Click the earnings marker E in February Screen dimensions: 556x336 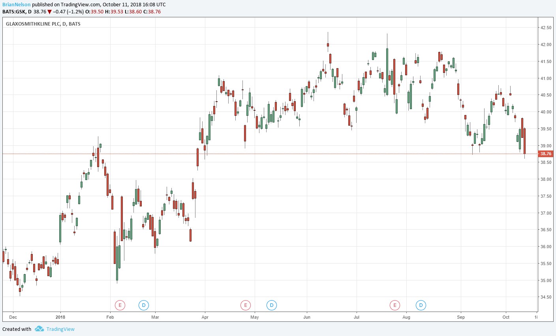pyautogui.click(x=120, y=305)
